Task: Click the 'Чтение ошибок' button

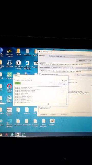Action: point(57,68)
